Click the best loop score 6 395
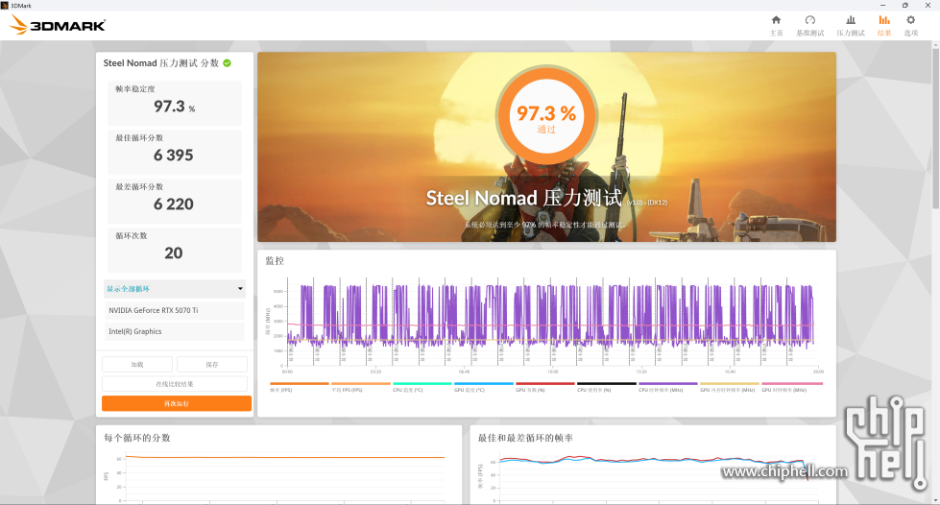 click(173, 156)
